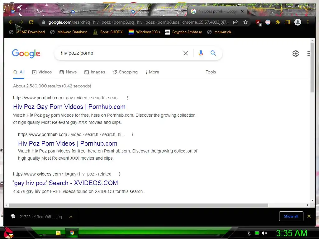Start voice search with microphone icon

coord(201,53)
